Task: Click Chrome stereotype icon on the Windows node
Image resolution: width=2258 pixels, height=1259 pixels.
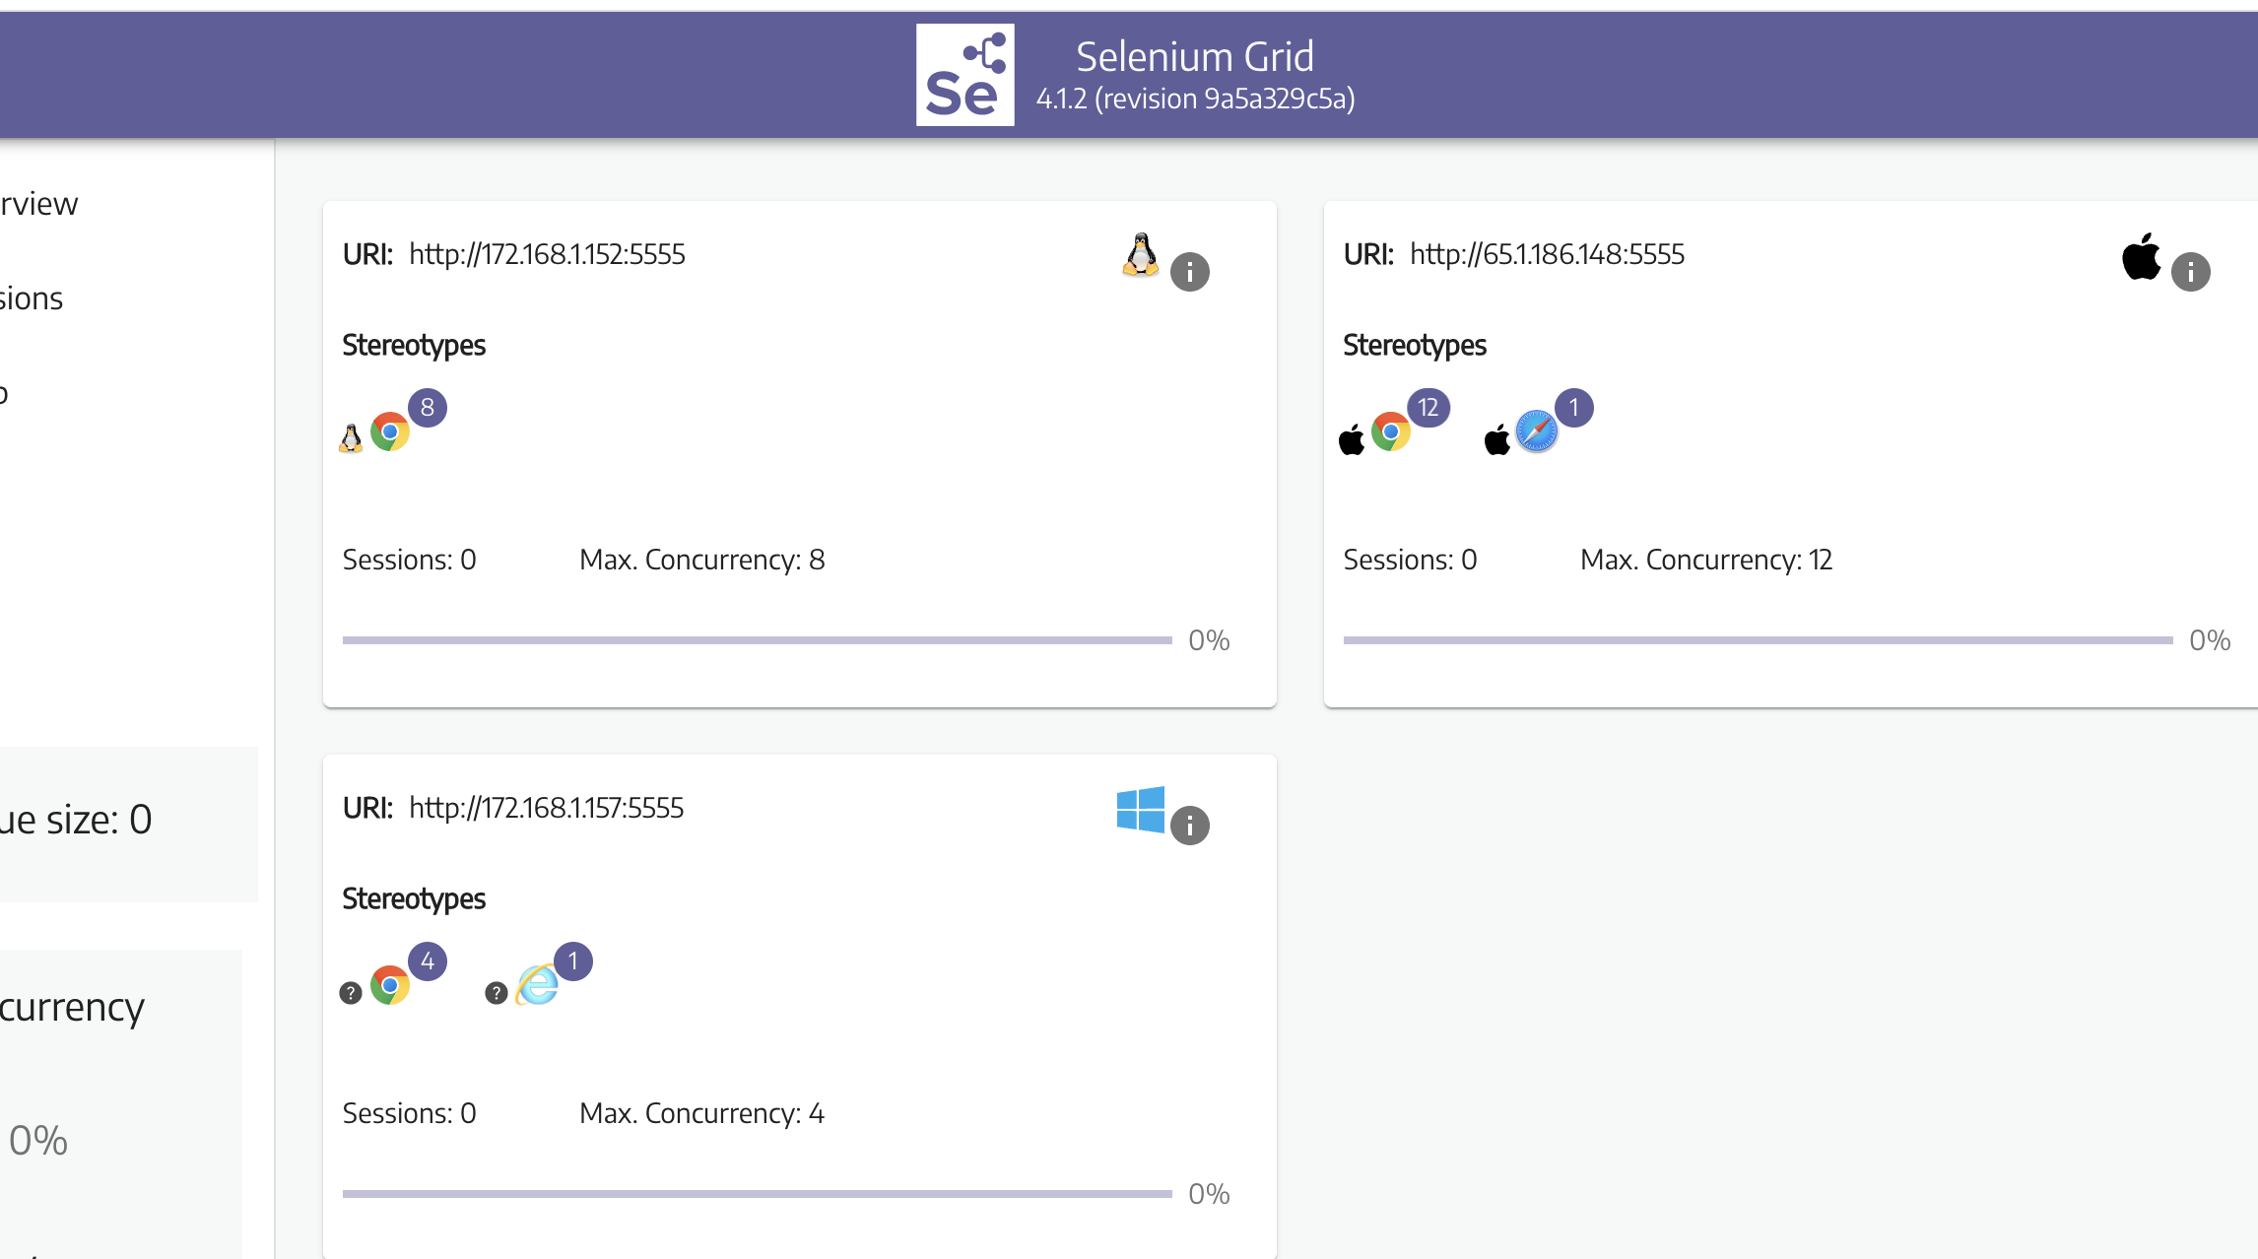Action: coord(390,985)
